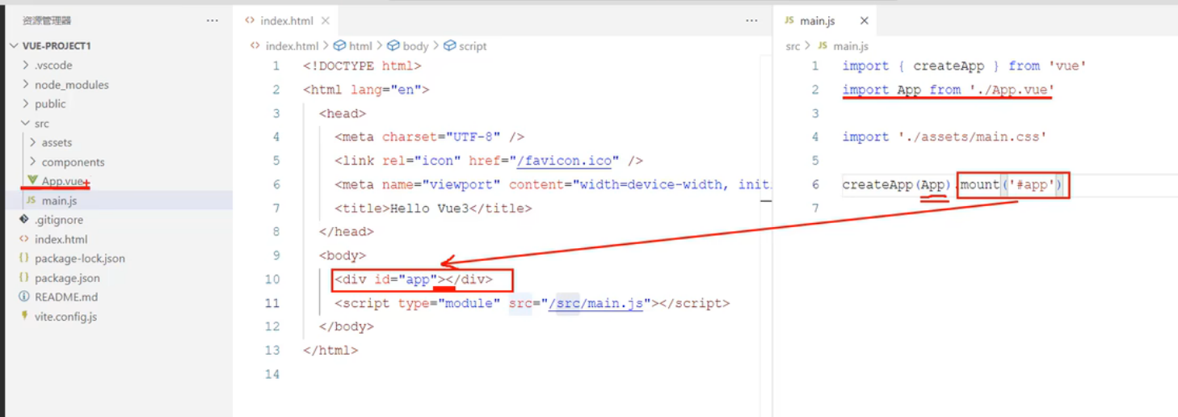The image size is (1178, 417).
Task: Close the index.html editor tab
Action: pyautogui.click(x=326, y=21)
